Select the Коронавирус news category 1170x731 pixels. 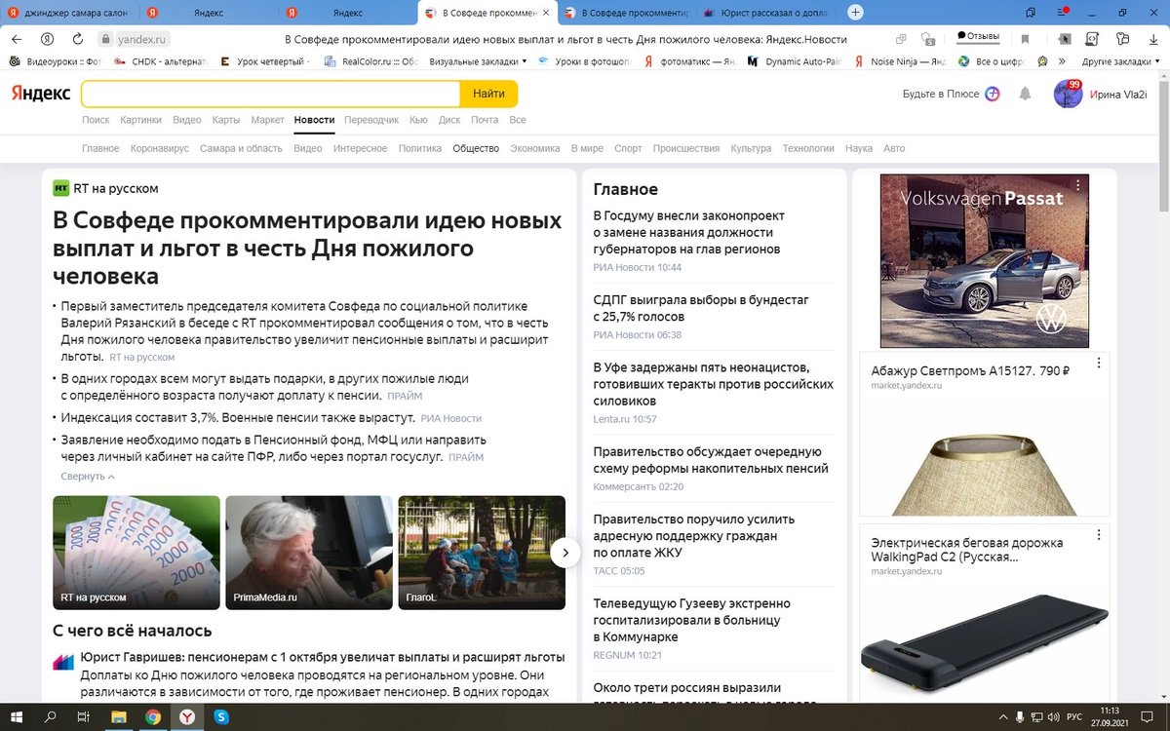[x=160, y=148]
